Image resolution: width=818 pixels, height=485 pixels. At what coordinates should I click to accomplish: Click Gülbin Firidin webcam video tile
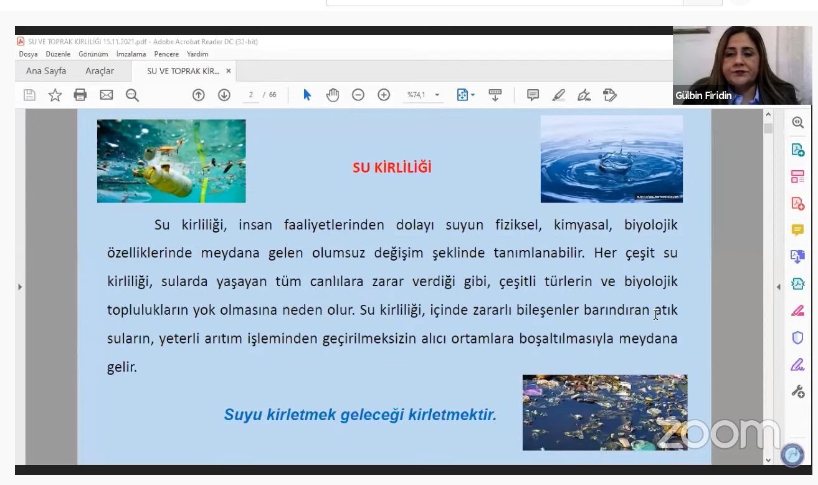click(743, 65)
